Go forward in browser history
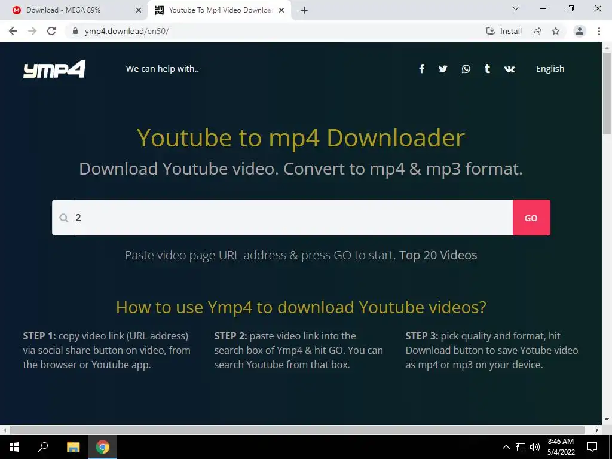 pyautogui.click(x=32, y=31)
